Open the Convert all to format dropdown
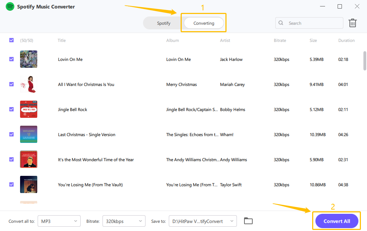This screenshot has height=231, width=367. pos(59,221)
